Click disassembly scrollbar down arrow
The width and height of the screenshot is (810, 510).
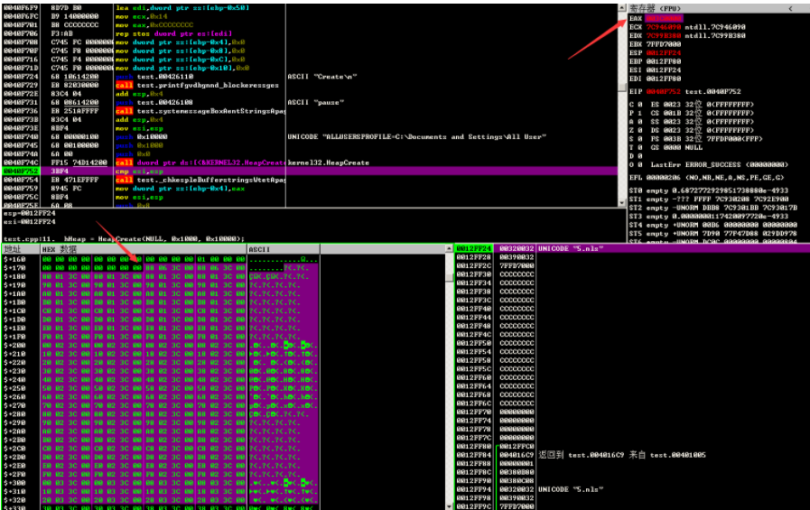622,203
